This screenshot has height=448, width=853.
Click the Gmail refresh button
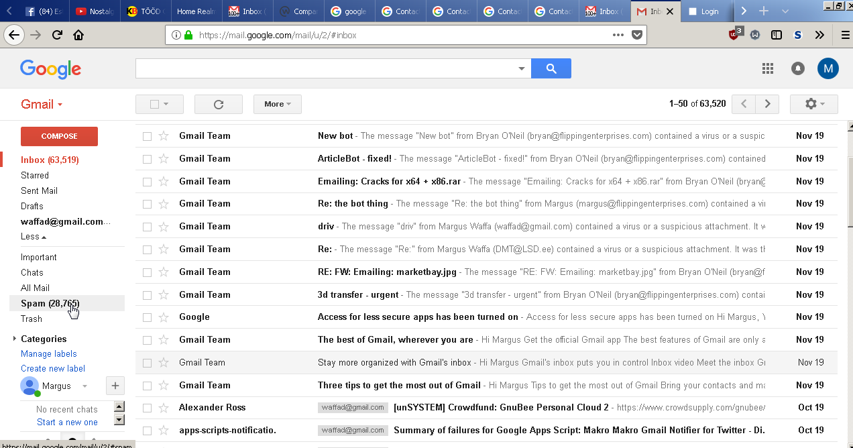coord(218,104)
